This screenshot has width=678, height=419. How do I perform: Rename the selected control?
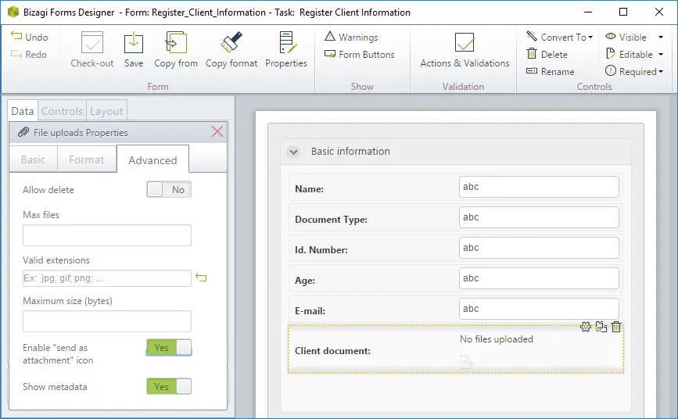pyautogui.click(x=550, y=71)
